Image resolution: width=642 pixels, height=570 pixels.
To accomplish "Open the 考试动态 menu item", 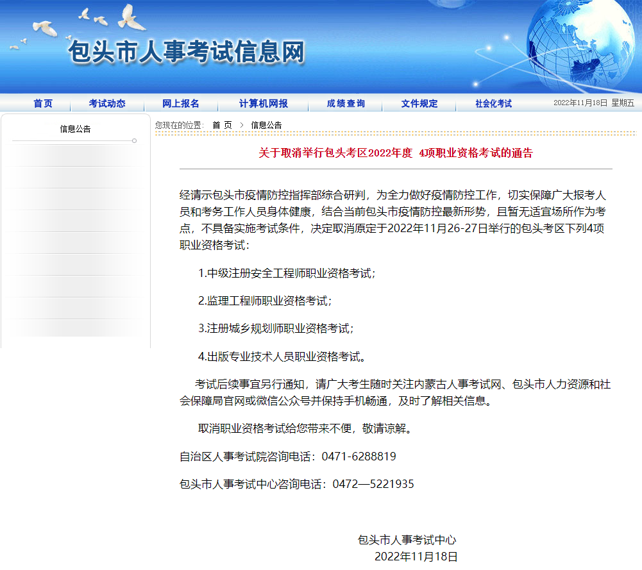I will [x=107, y=103].
